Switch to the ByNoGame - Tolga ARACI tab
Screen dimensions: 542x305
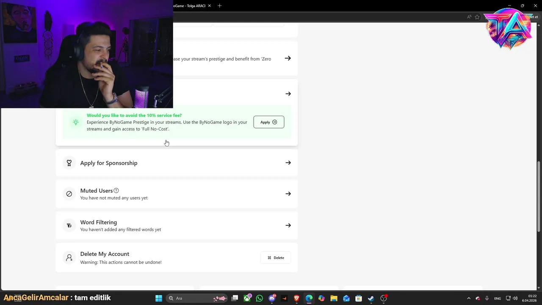tap(189, 6)
